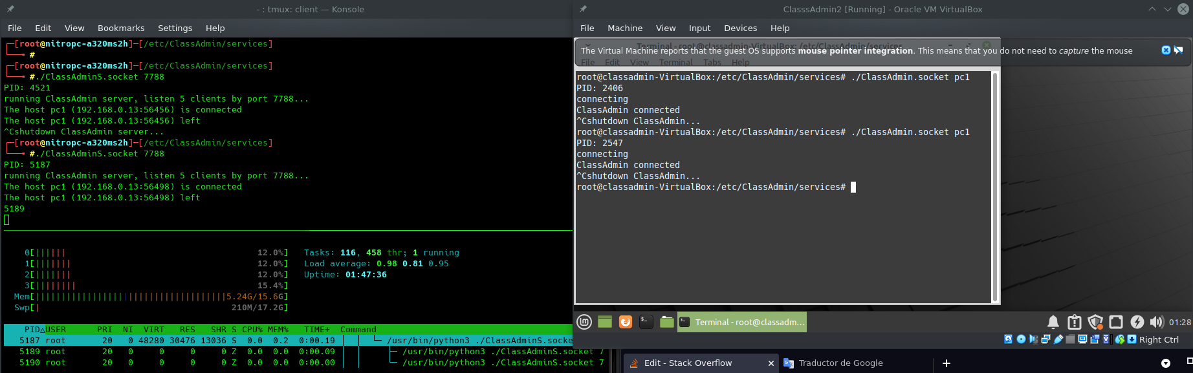Image resolution: width=1193 pixels, height=373 pixels.
Task: Click the show desktop icon in guest panel
Action: [x=605, y=322]
